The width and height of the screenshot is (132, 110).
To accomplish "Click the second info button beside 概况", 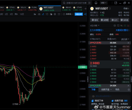I will pyautogui.click(x=105, y=20).
